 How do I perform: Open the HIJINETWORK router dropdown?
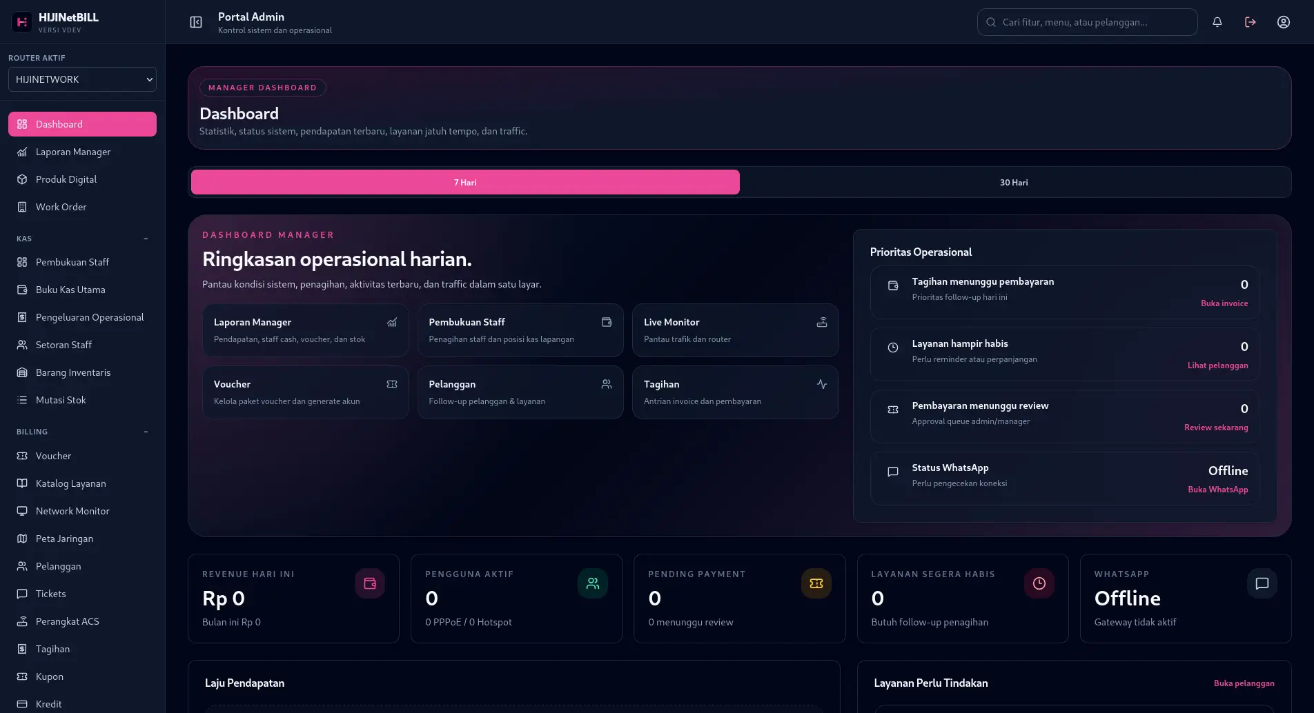pyautogui.click(x=81, y=79)
